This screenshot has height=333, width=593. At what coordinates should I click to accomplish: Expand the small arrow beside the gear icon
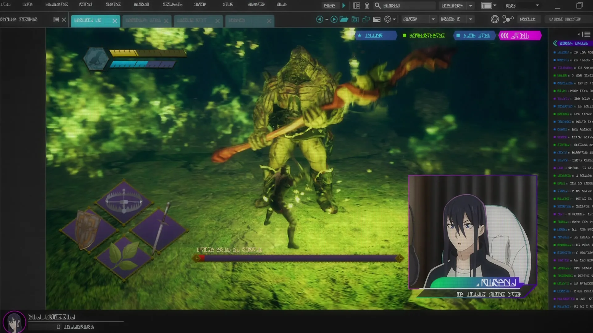[394, 19]
